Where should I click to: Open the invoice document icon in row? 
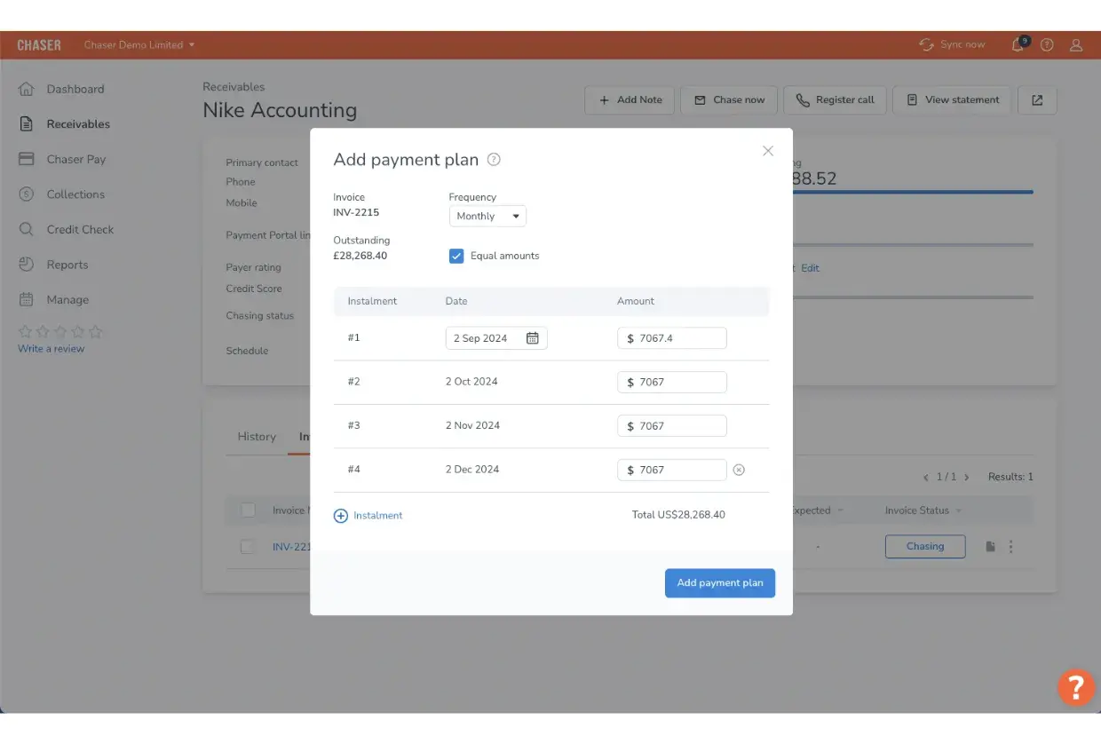pos(990,547)
